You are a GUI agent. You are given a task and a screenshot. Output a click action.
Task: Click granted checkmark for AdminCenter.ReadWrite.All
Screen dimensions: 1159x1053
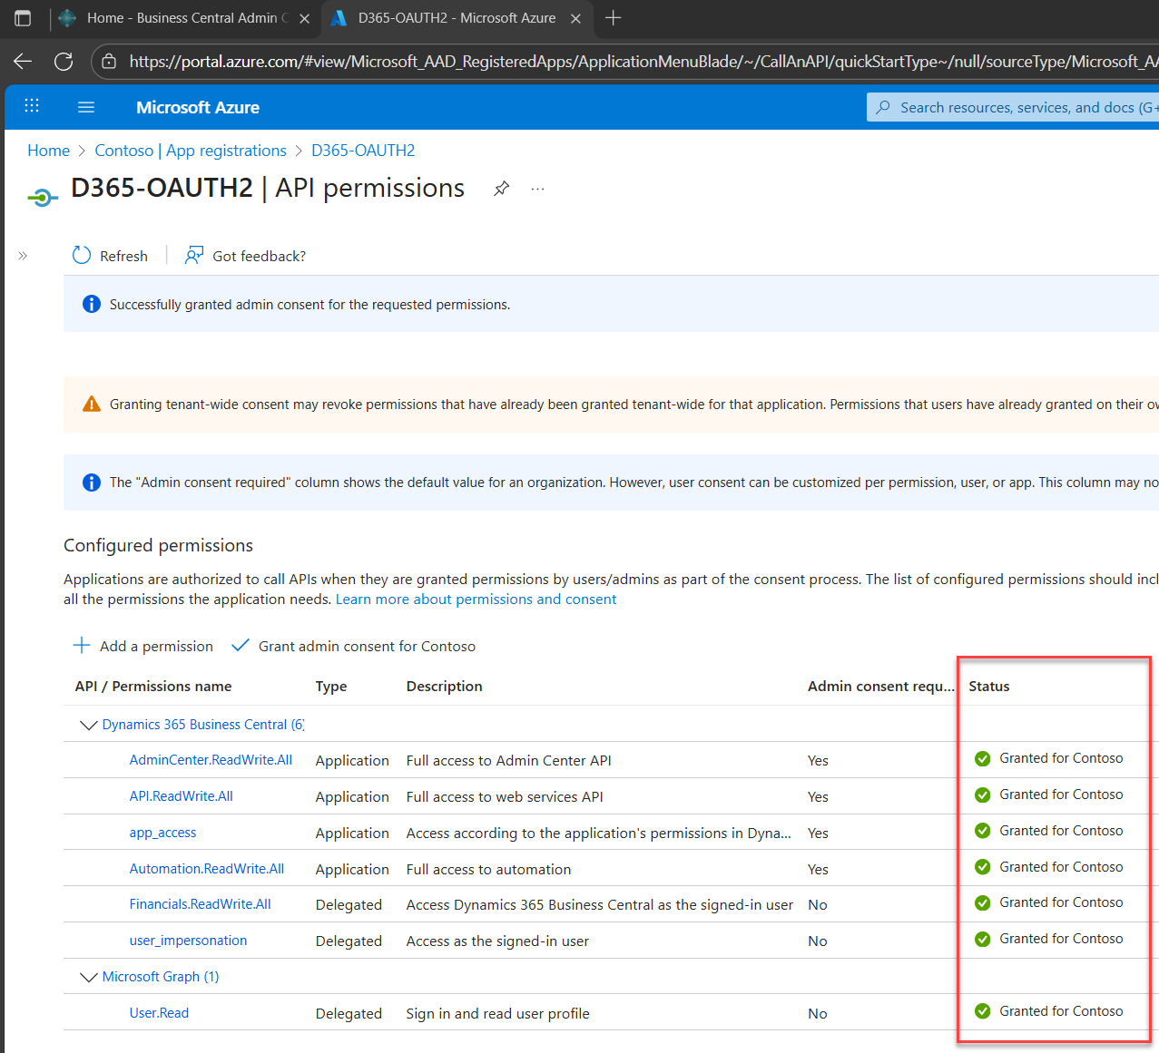click(982, 758)
